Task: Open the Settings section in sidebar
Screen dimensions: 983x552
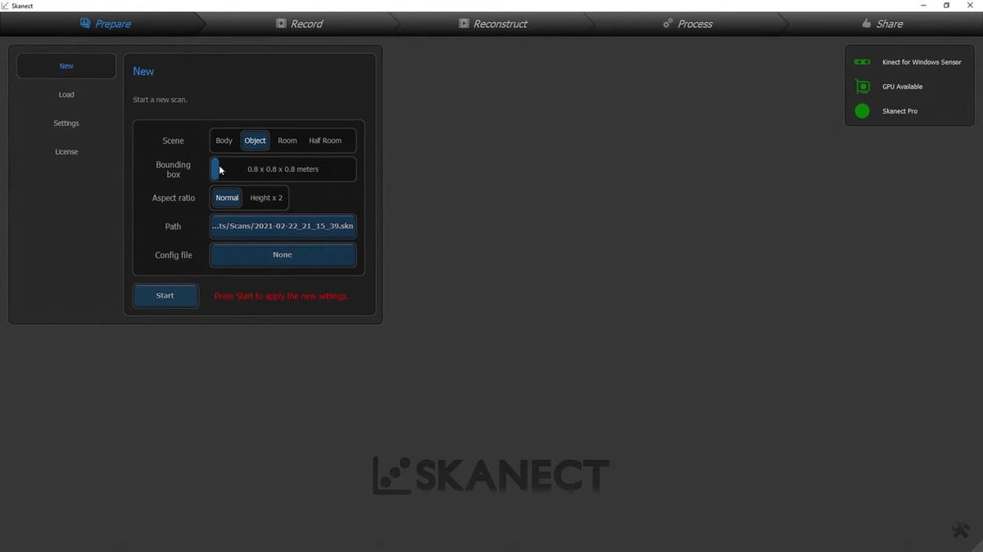Action: point(66,123)
